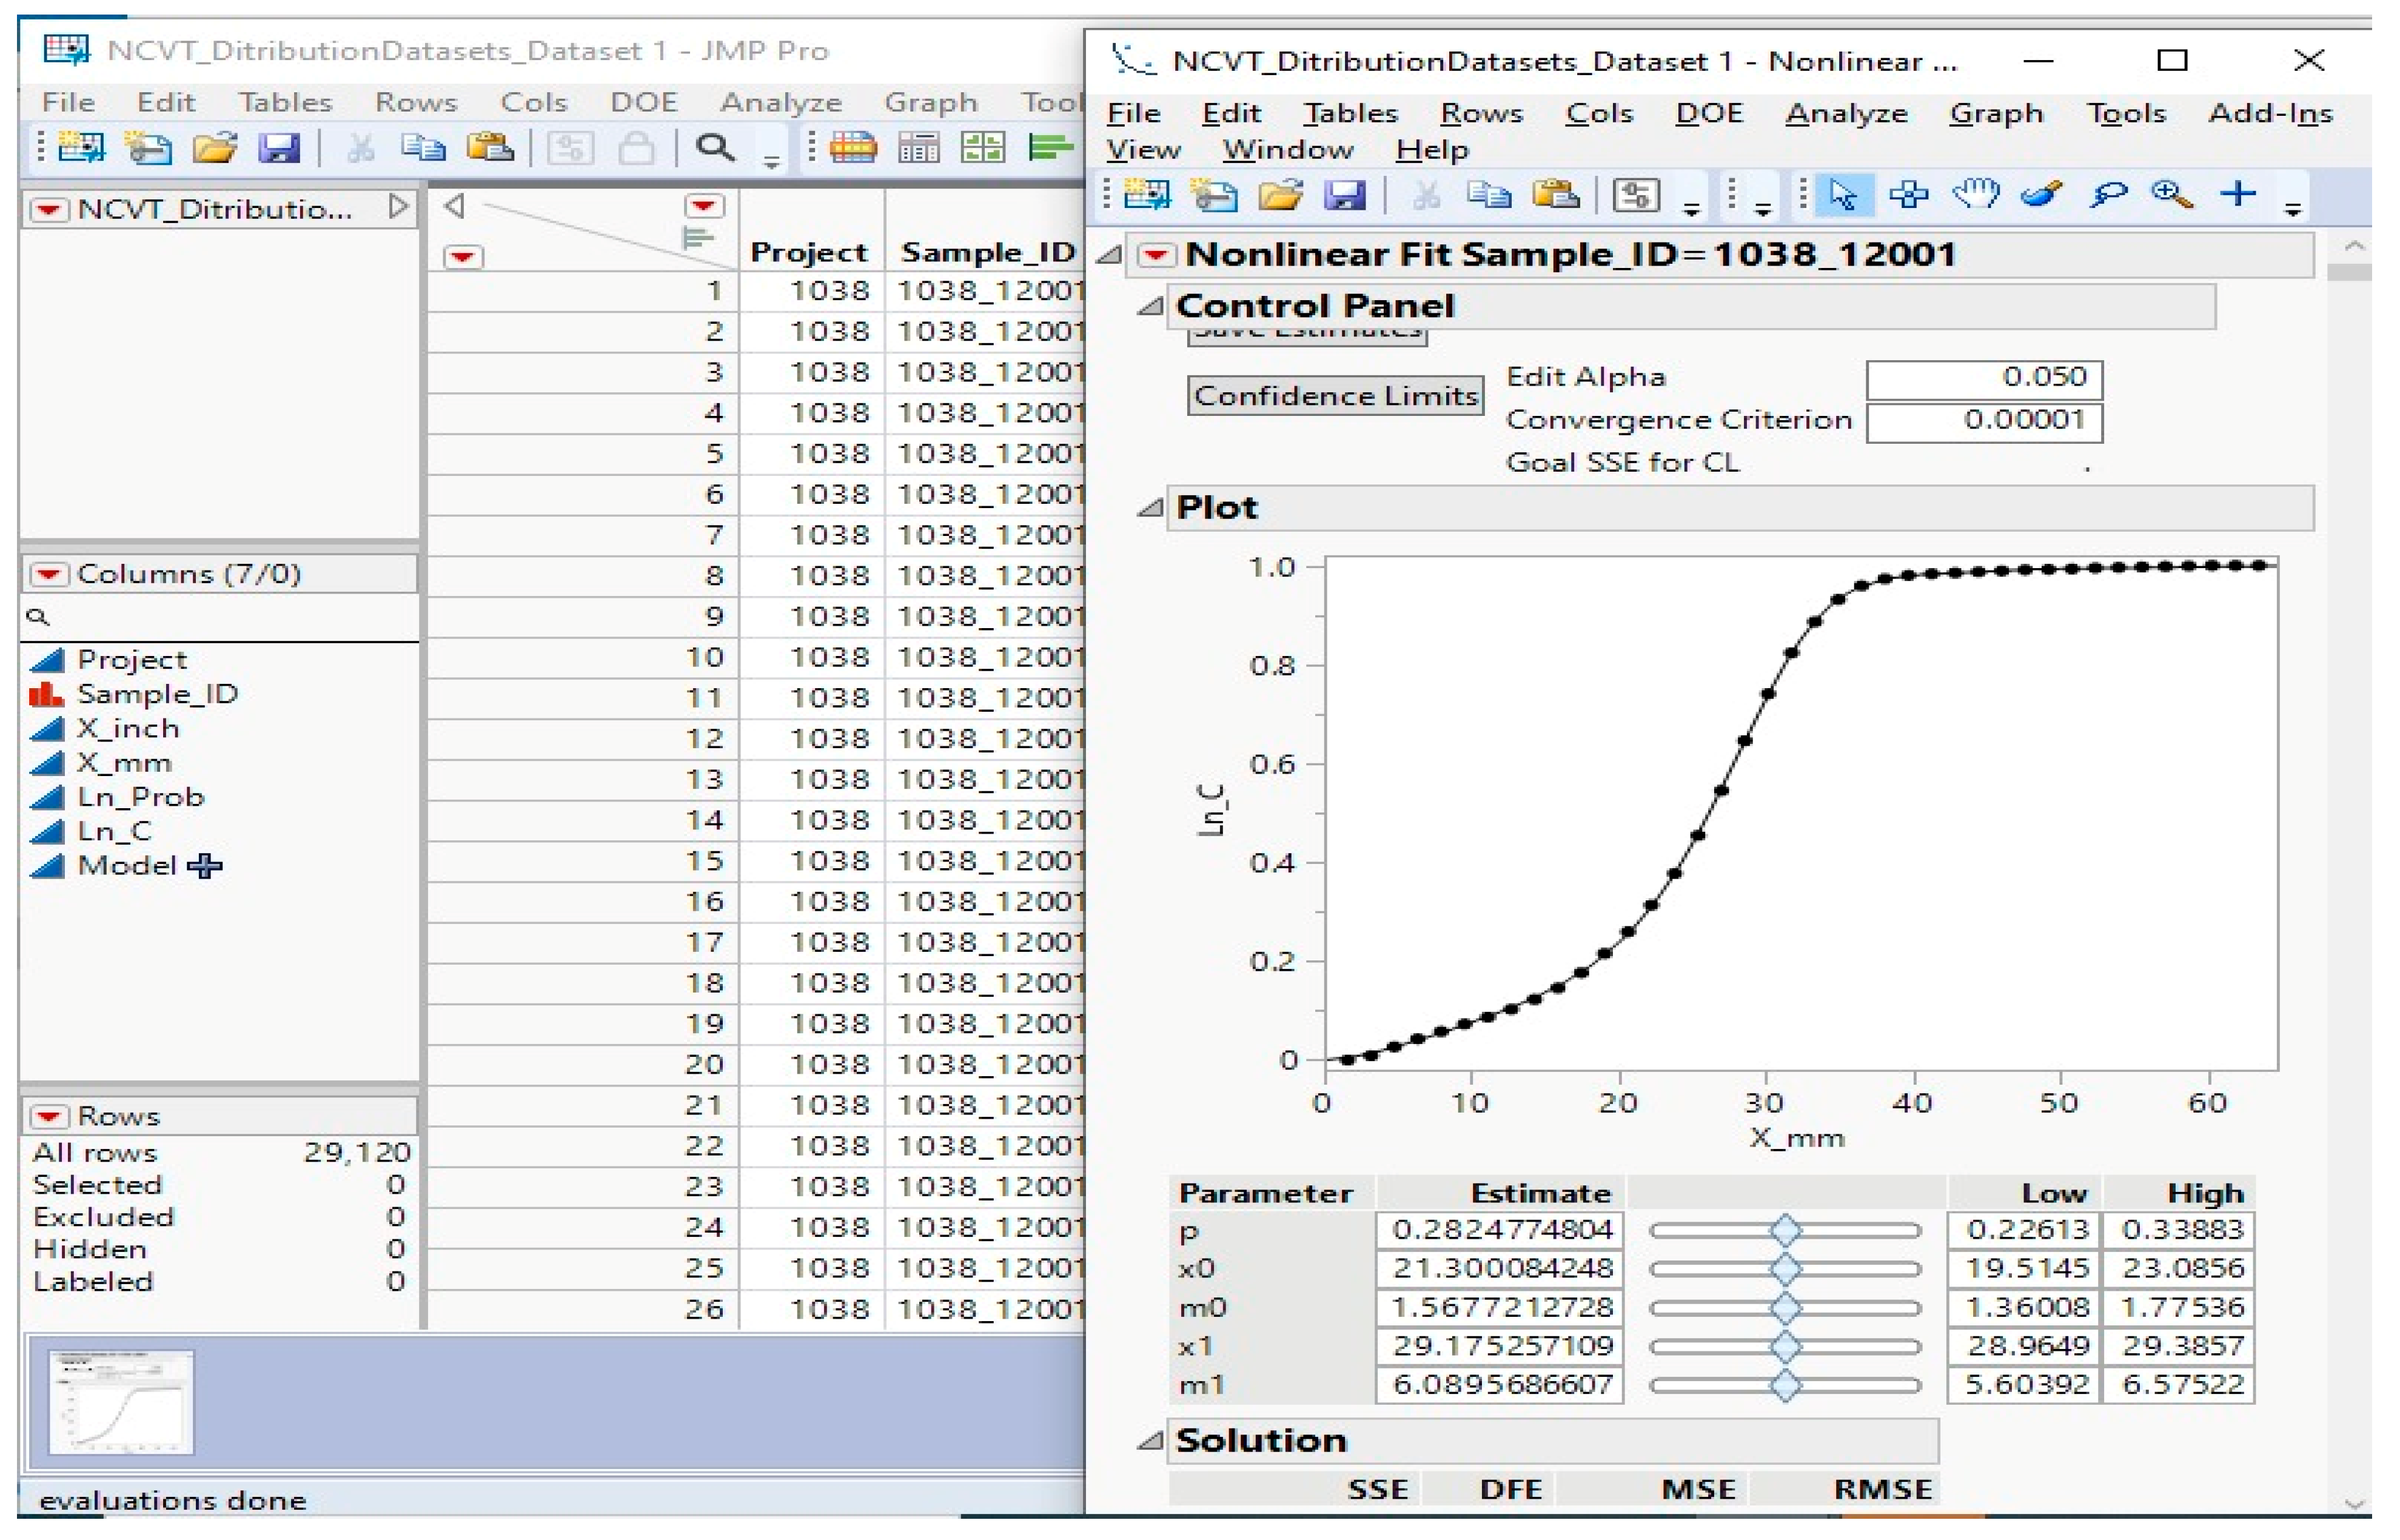Select the Selection help cross tool
This screenshot has height=1540, width=2400.
pyautogui.click(x=1908, y=194)
